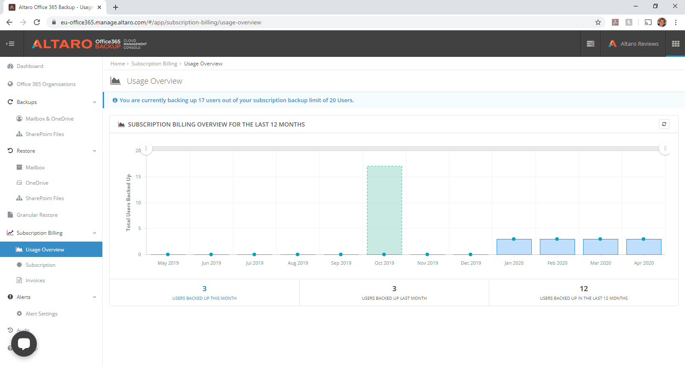The height and width of the screenshot is (366, 685).
Task: Click the Mar 2020 bar in chart
Action: 600,247
